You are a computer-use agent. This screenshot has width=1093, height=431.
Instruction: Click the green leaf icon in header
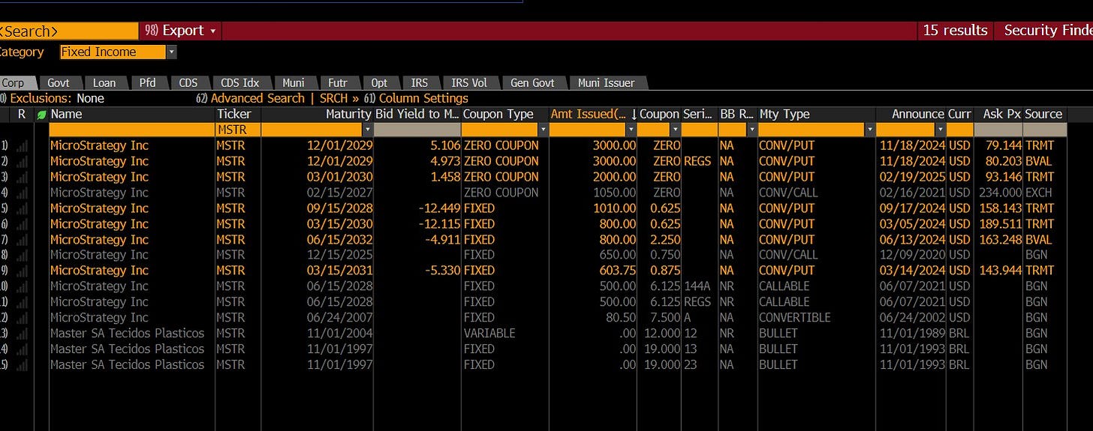(x=41, y=114)
